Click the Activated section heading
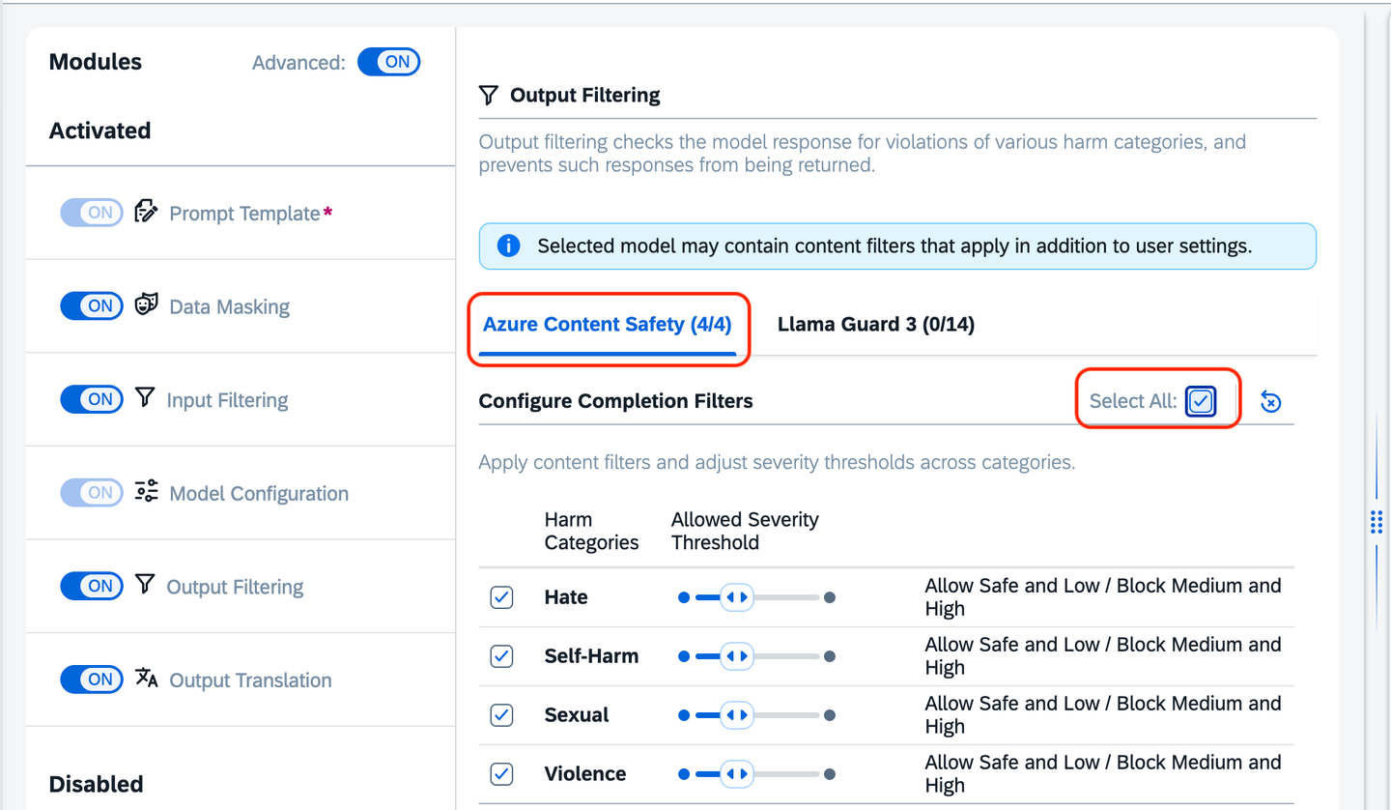 point(100,130)
